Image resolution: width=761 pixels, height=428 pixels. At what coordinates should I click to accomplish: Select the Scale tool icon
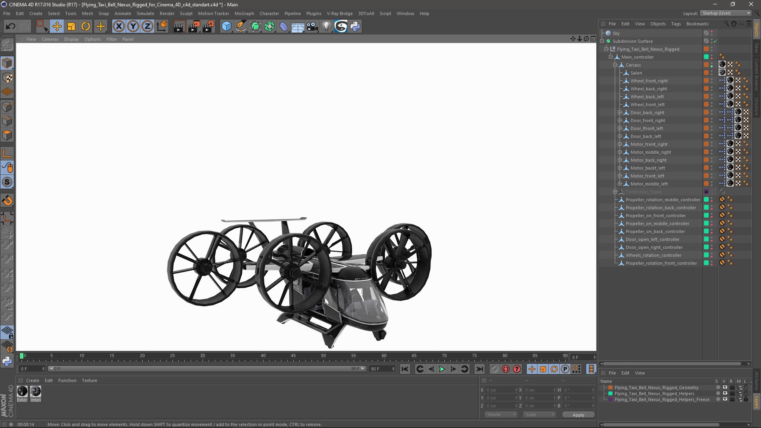pos(71,27)
